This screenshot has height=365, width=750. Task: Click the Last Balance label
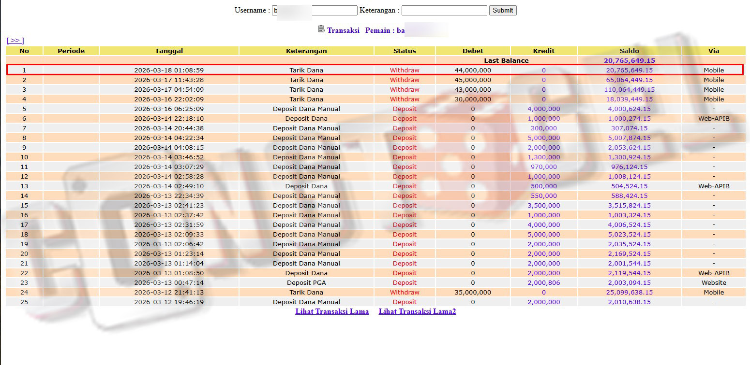506,60
